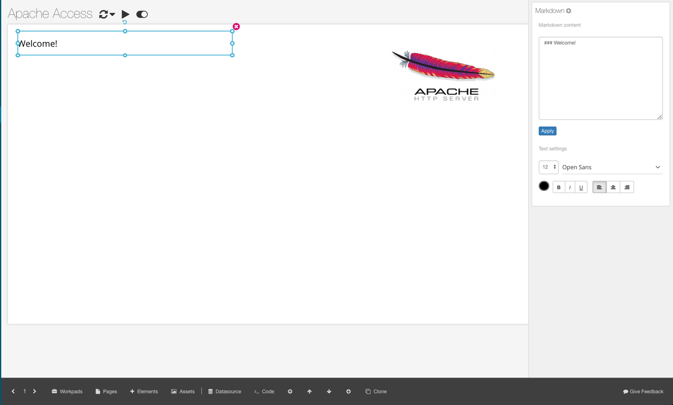
Task: Click Give Feedback link
Action: [643, 392]
